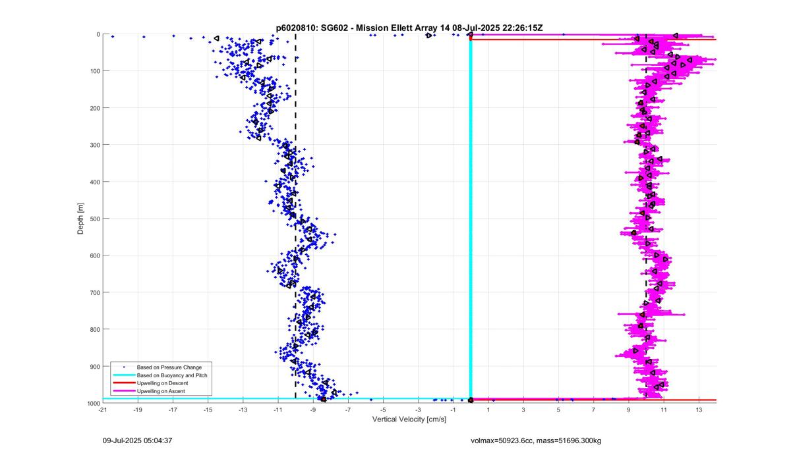This screenshot has width=791, height=453.
Task: Click y-axis tick label '500'
Action: pyautogui.click(x=94, y=219)
